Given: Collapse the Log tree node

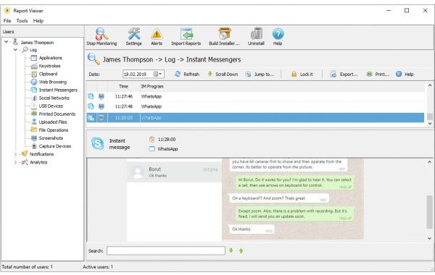Looking at the screenshot, I should click(15, 50).
